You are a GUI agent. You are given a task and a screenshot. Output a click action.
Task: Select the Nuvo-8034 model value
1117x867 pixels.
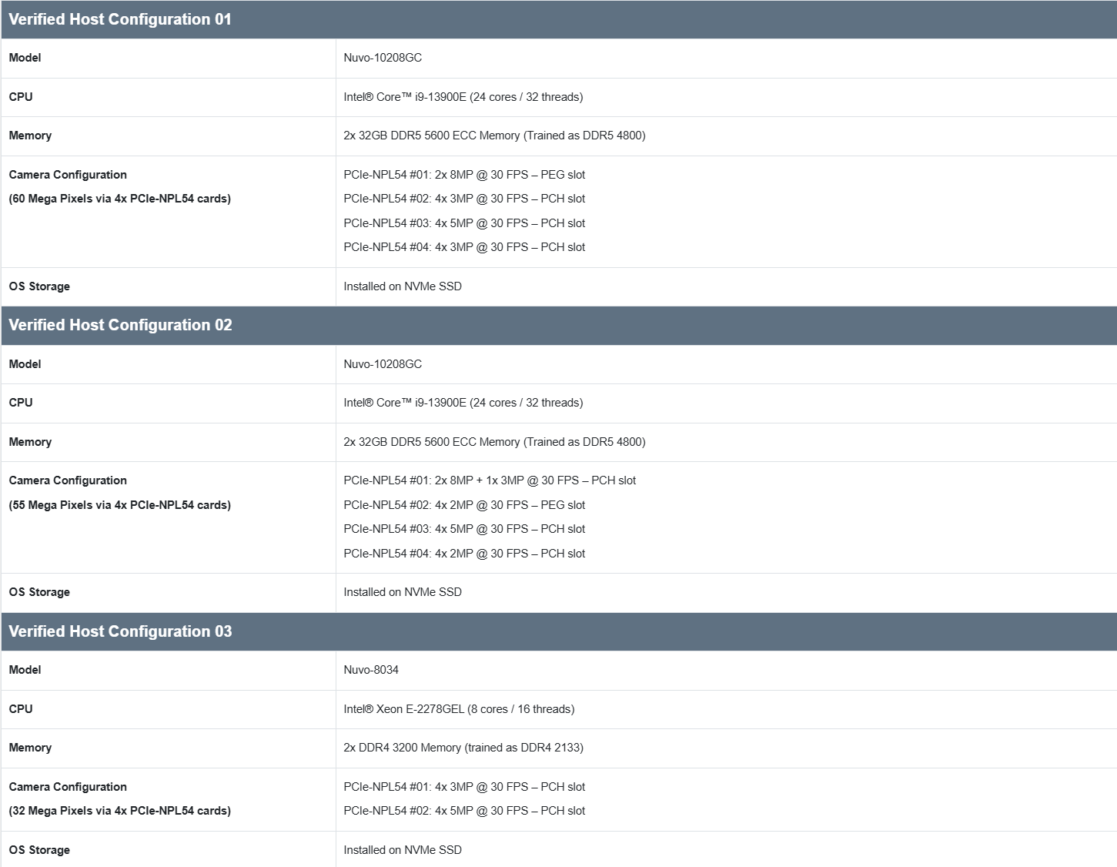371,670
